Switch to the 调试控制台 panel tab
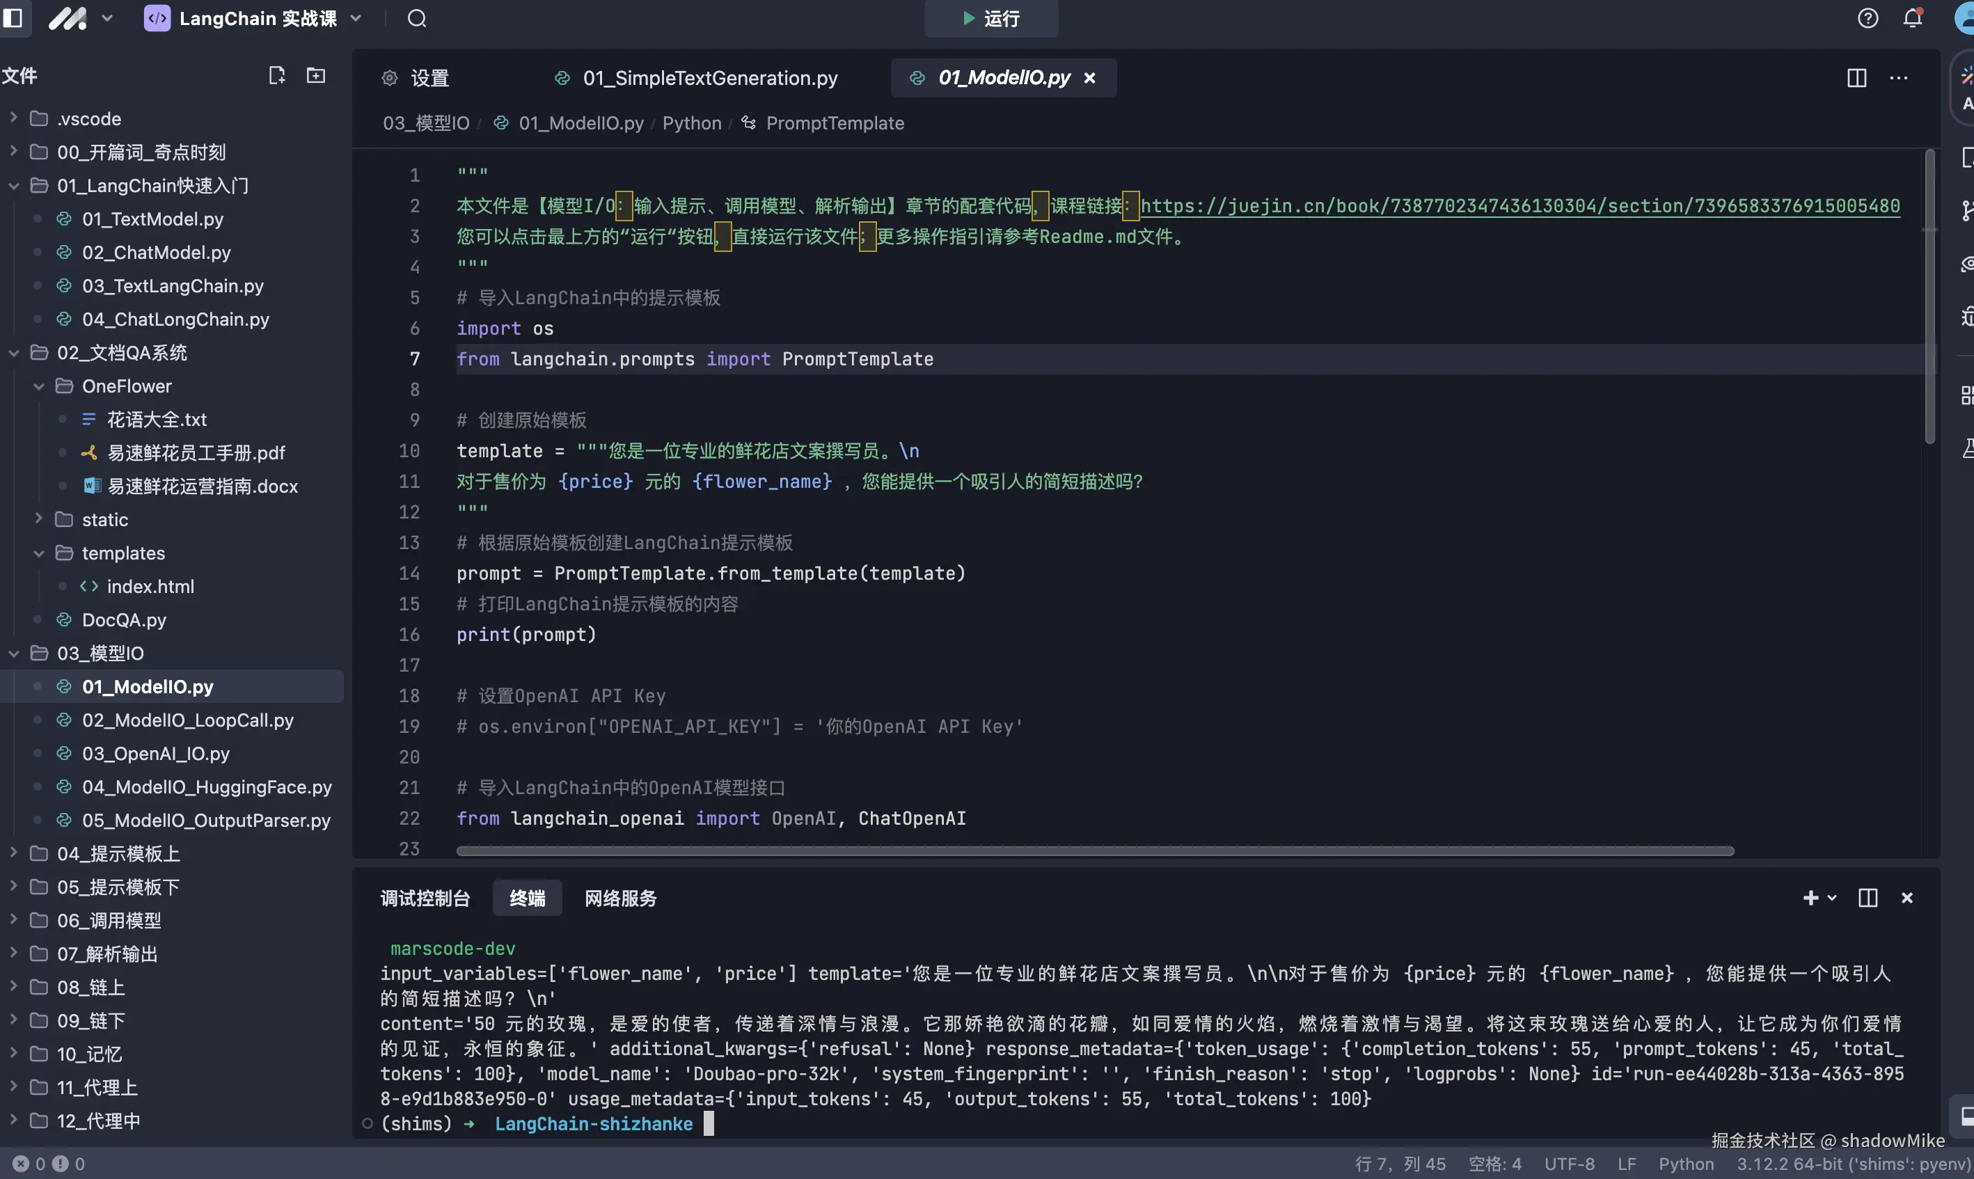This screenshot has height=1179, width=1974. coord(426,898)
